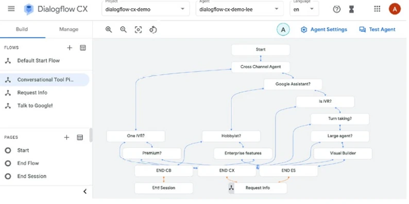
Task: Select the Request Info flow
Action: tap(32, 92)
